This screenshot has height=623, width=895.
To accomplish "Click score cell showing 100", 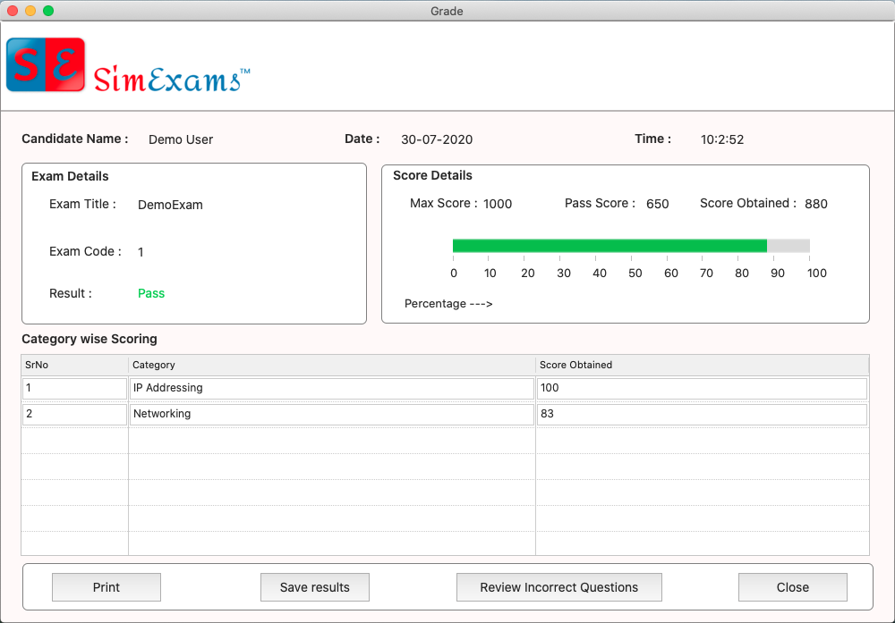I will pyautogui.click(x=702, y=388).
